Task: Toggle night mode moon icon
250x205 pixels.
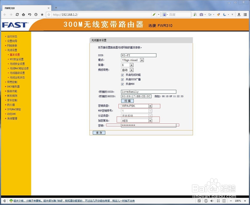Action: pyautogui.click(x=225, y=15)
